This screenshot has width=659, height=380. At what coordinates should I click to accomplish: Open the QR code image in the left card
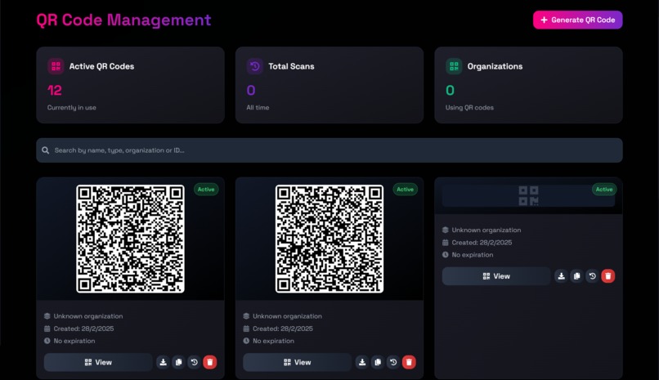pyautogui.click(x=130, y=239)
